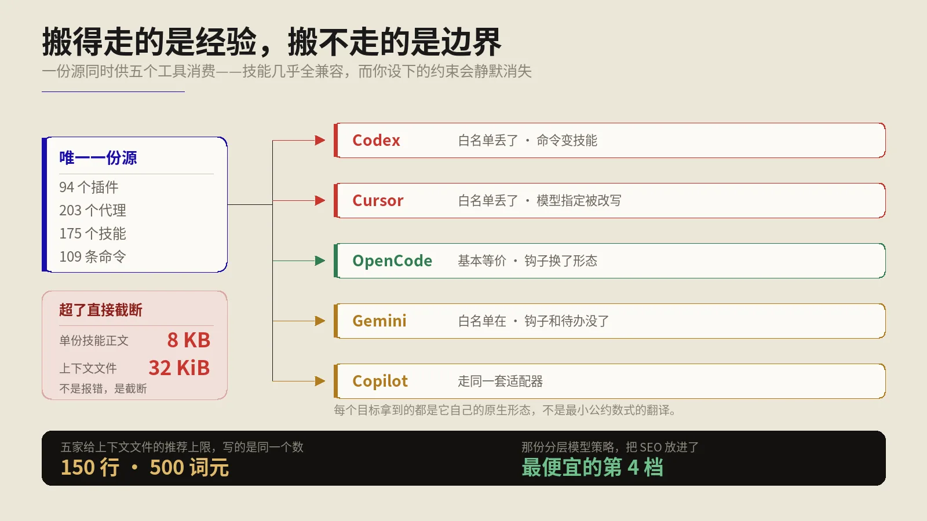Select the footer line 五家给上下文文件的推荐上限
The width and height of the screenshot is (927, 521).
(182, 447)
